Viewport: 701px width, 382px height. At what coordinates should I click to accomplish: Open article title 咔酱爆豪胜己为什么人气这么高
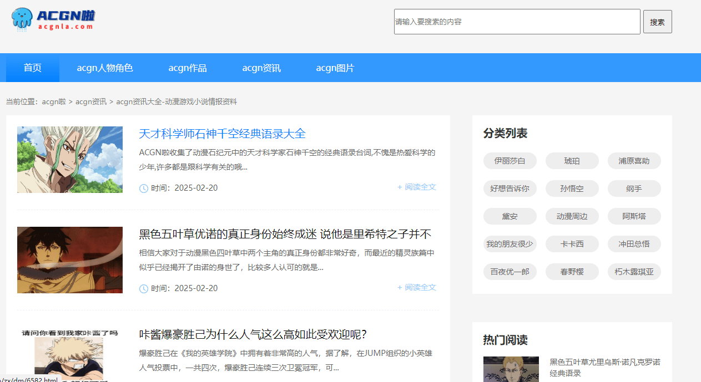click(x=253, y=334)
